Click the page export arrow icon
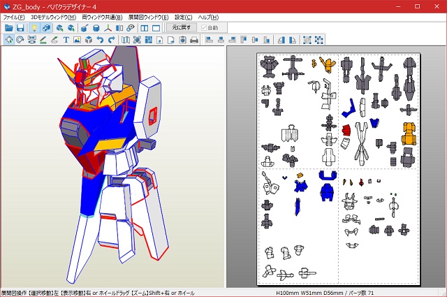 [171, 40]
